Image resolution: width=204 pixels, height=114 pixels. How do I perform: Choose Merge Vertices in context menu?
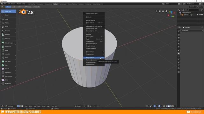click(94, 58)
